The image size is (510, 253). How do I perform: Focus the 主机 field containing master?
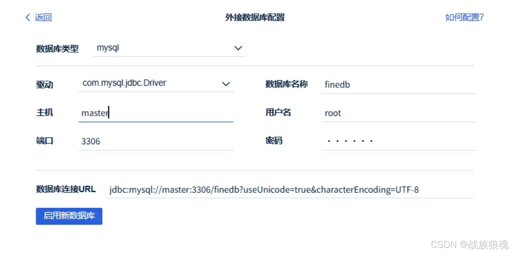[x=156, y=113]
